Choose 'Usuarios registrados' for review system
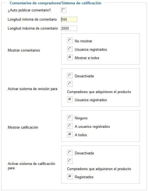 tap(70, 99)
